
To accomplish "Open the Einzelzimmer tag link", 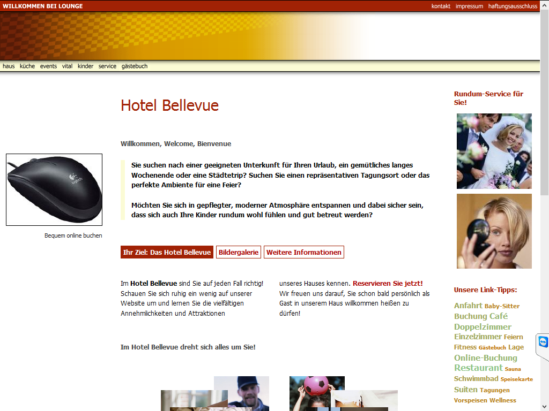I will point(478,337).
